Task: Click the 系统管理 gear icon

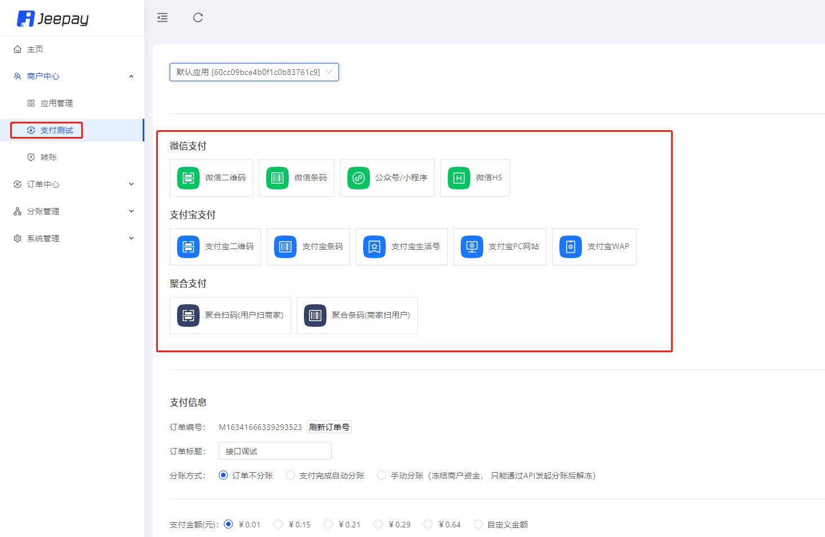Action: tap(17, 238)
